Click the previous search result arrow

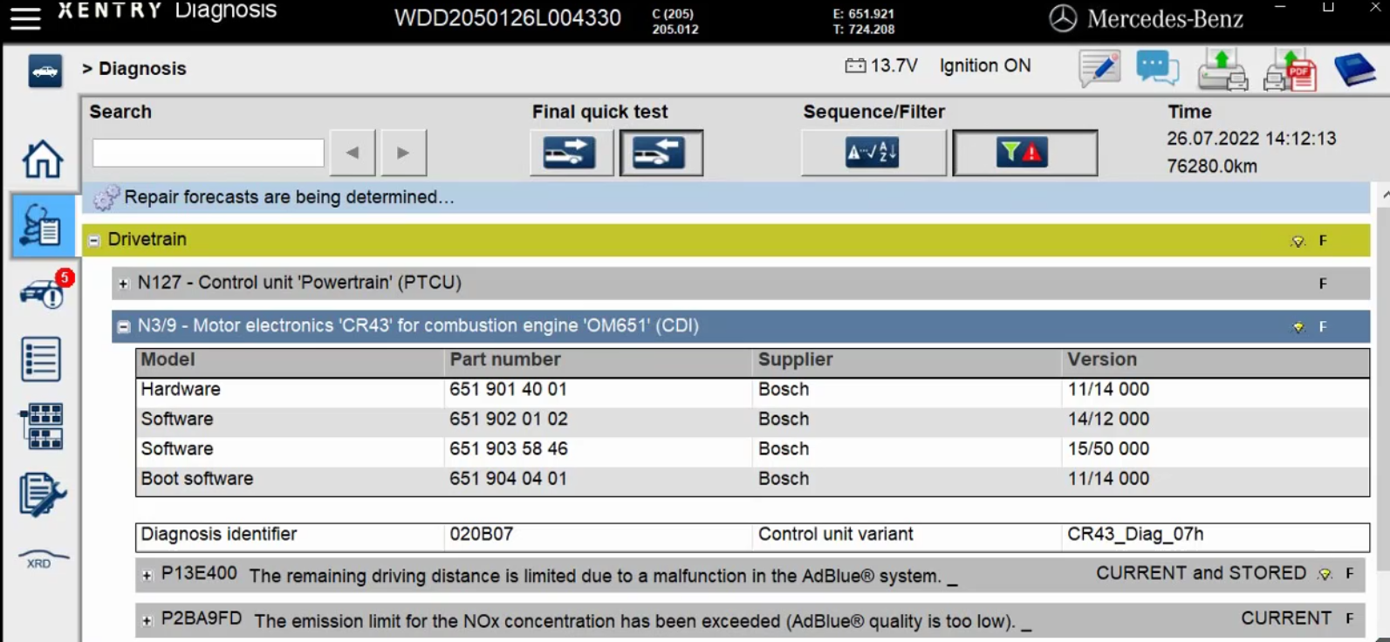[353, 153]
